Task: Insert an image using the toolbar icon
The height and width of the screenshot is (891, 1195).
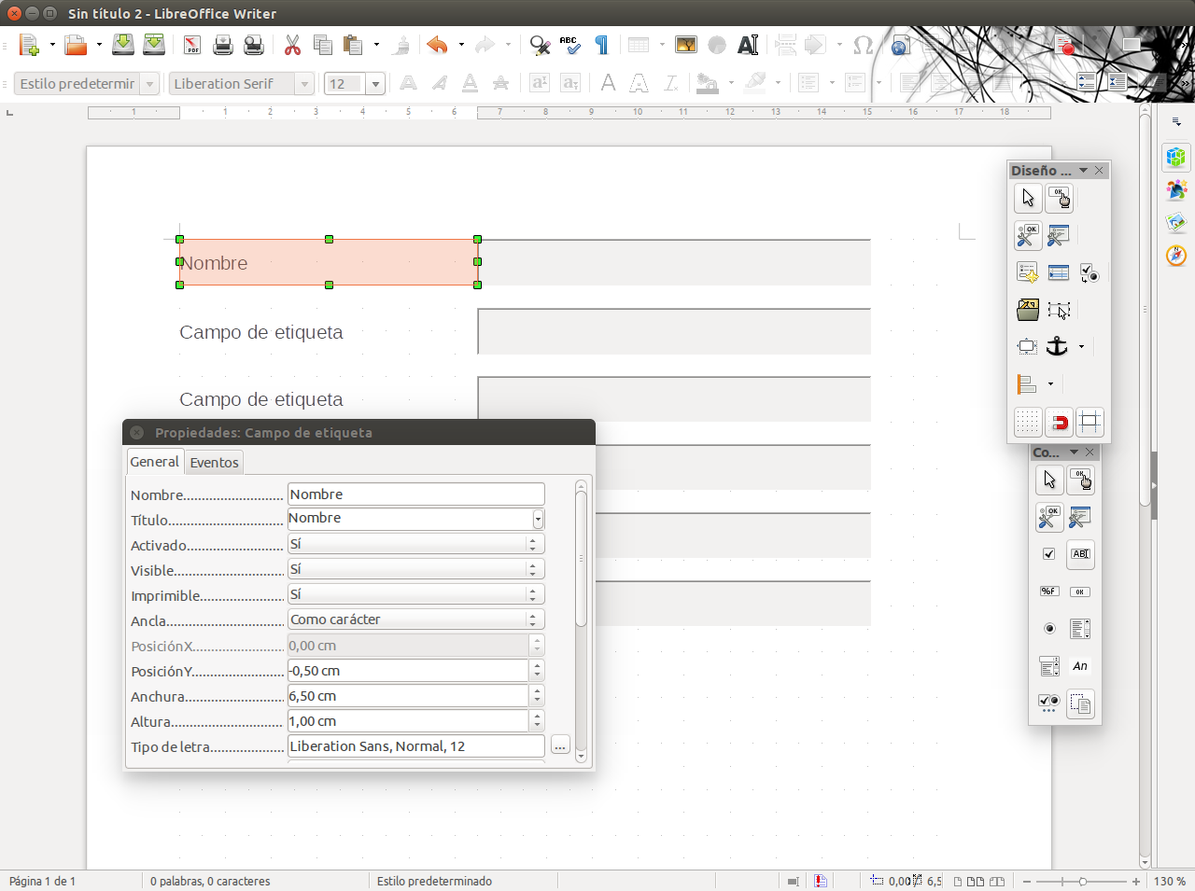Action: [686, 45]
